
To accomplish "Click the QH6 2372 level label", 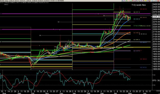I will coord(137,12).
